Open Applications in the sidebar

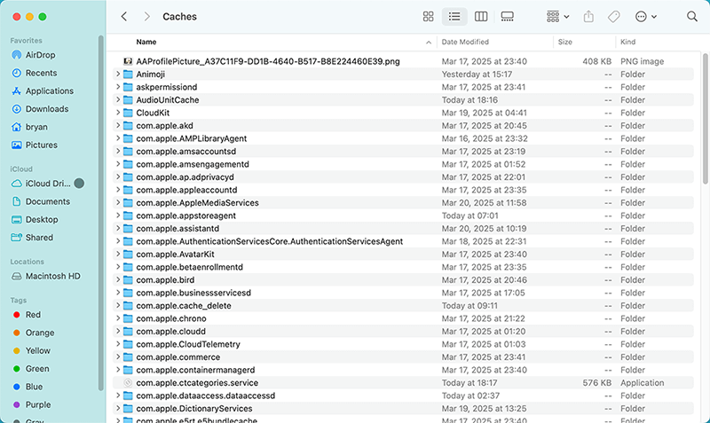pyautogui.click(x=50, y=91)
